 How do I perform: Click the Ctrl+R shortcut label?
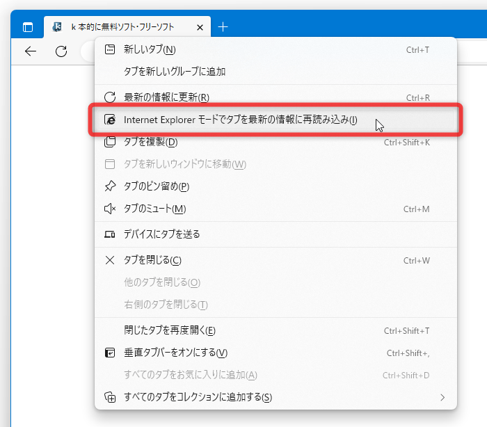coord(418,98)
